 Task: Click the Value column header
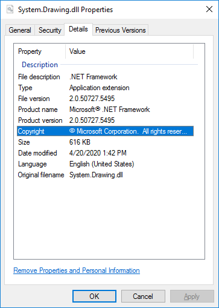[x=77, y=51]
